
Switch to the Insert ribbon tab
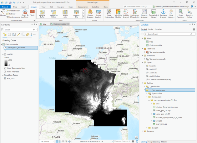[24, 7]
